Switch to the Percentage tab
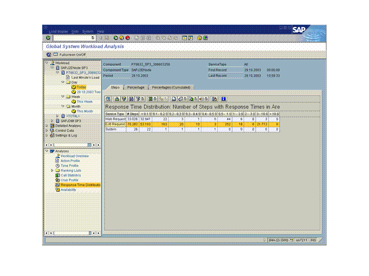The height and width of the screenshot is (276, 369). pyautogui.click(x=136, y=87)
